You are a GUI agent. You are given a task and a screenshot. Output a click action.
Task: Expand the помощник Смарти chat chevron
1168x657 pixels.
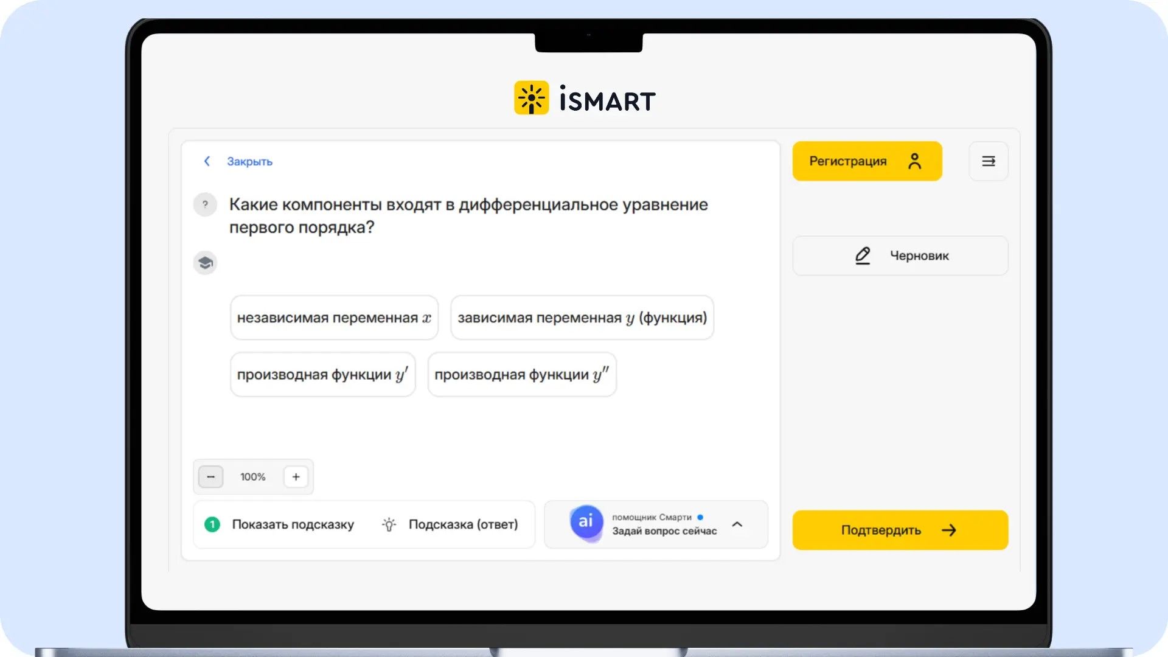[737, 524]
